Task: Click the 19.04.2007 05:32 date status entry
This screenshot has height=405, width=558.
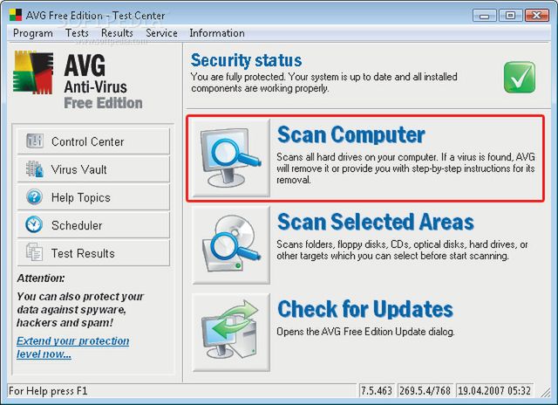Action: pos(494,391)
